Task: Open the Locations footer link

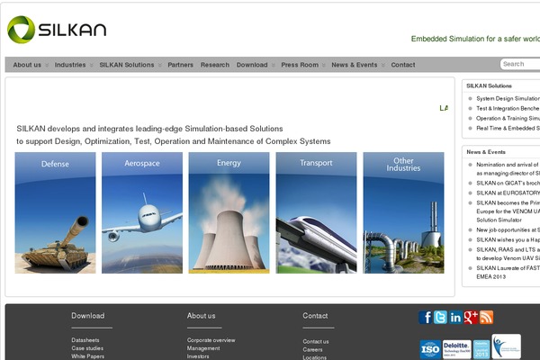Action: click(x=315, y=357)
